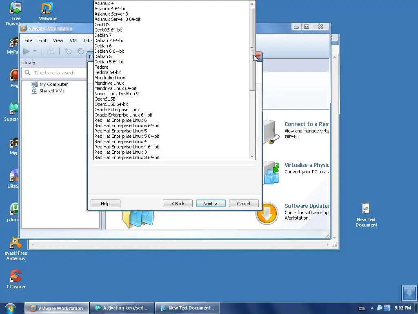Click the OS list scrollbar thumb
Viewport: 418px width, 314px height.
click(x=252, y=49)
